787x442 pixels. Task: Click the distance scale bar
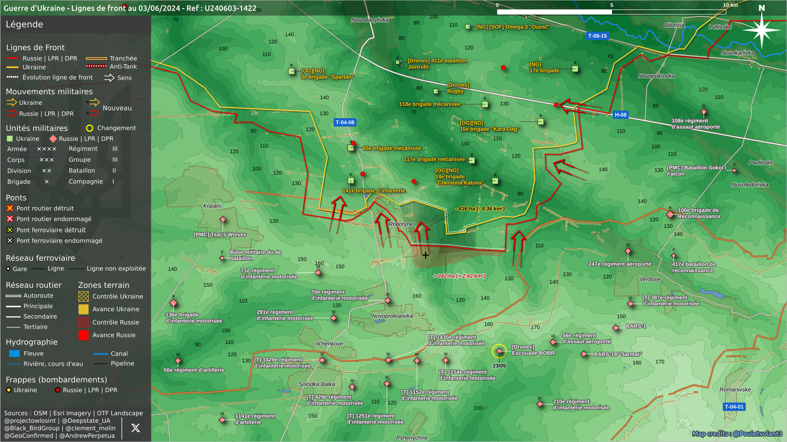coord(611,12)
